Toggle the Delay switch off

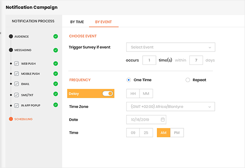coord(108,94)
